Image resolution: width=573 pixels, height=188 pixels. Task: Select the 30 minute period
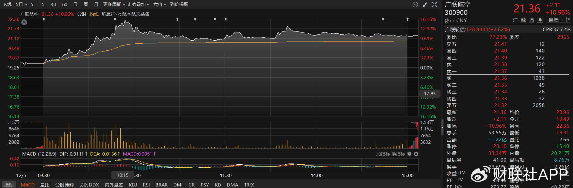click(53, 5)
